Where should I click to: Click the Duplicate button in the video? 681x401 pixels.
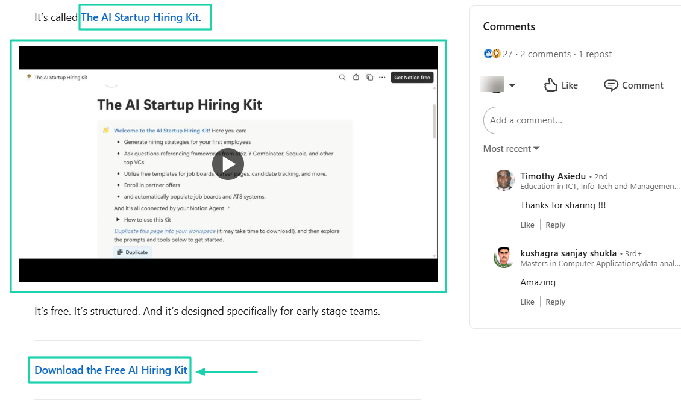click(x=133, y=252)
